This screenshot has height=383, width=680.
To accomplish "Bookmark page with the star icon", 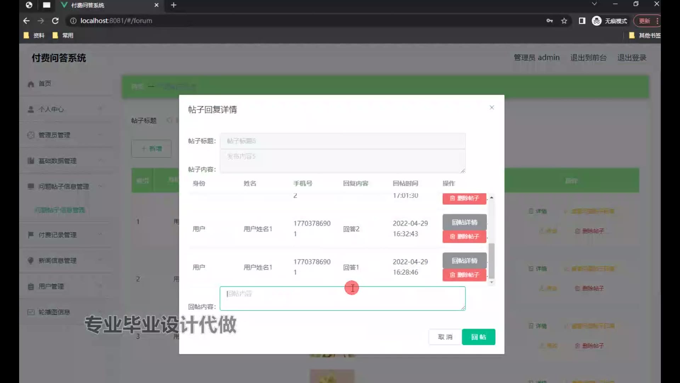I will click(x=564, y=21).
